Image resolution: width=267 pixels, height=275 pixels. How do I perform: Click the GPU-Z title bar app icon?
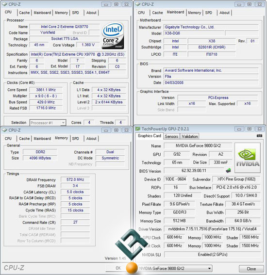[137, 129]
